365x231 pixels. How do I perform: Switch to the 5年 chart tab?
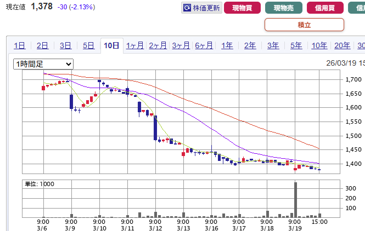(x=296, y=45)
